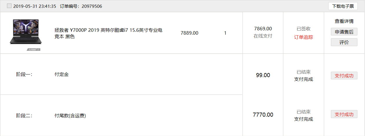Select the order number 20979506 text
Screen dimensions: 365x136
coord(92,6)
